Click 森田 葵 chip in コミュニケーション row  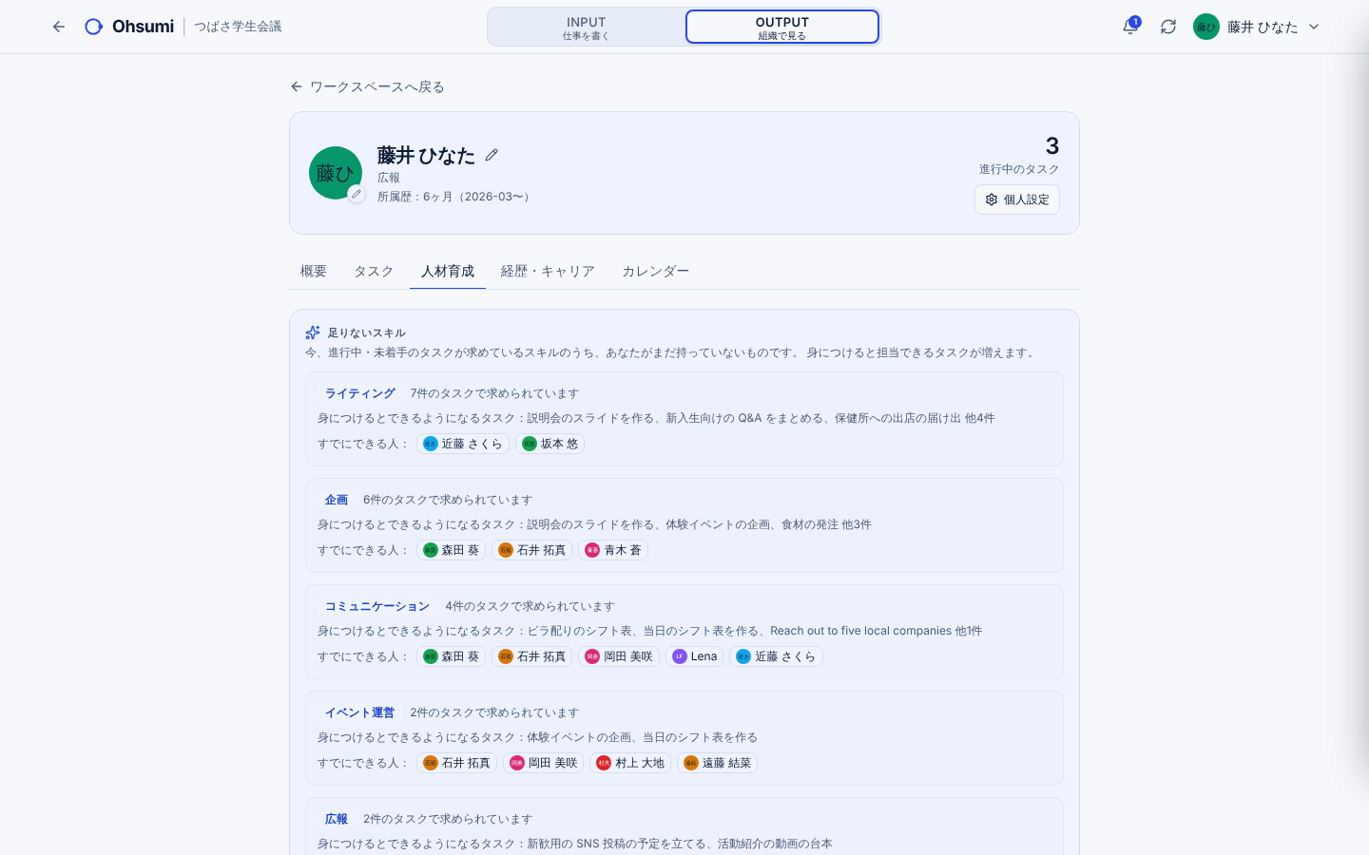pyautogui.click(x=452, y=656)
